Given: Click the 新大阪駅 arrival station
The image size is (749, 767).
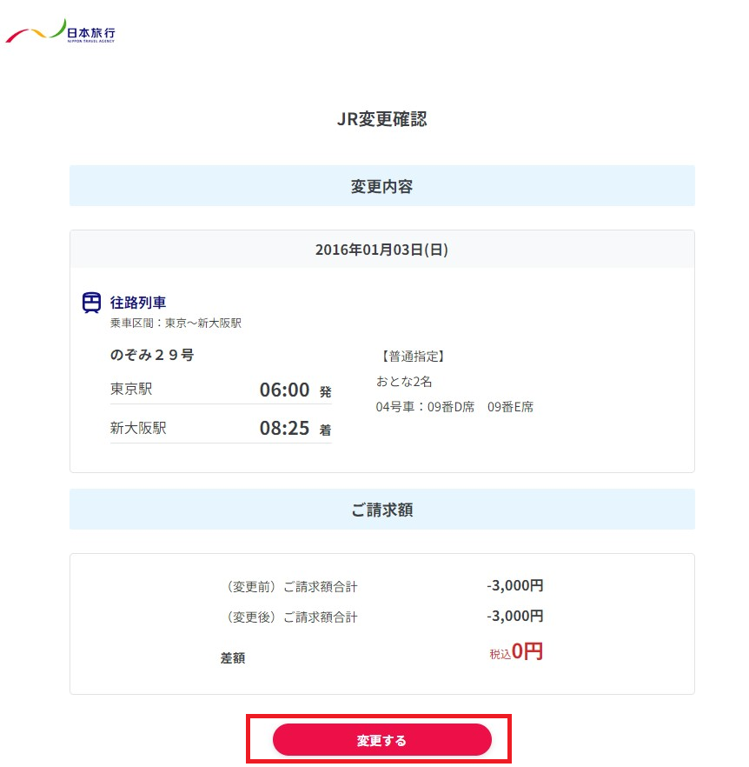Looking at the screenshot, I should pyautogui.click(x=138, y=428).
